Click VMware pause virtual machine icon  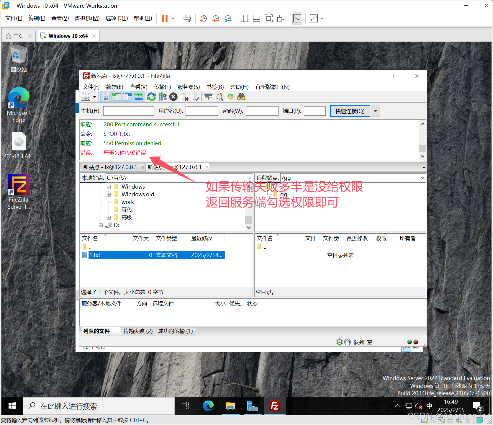[x=165, y=19]
